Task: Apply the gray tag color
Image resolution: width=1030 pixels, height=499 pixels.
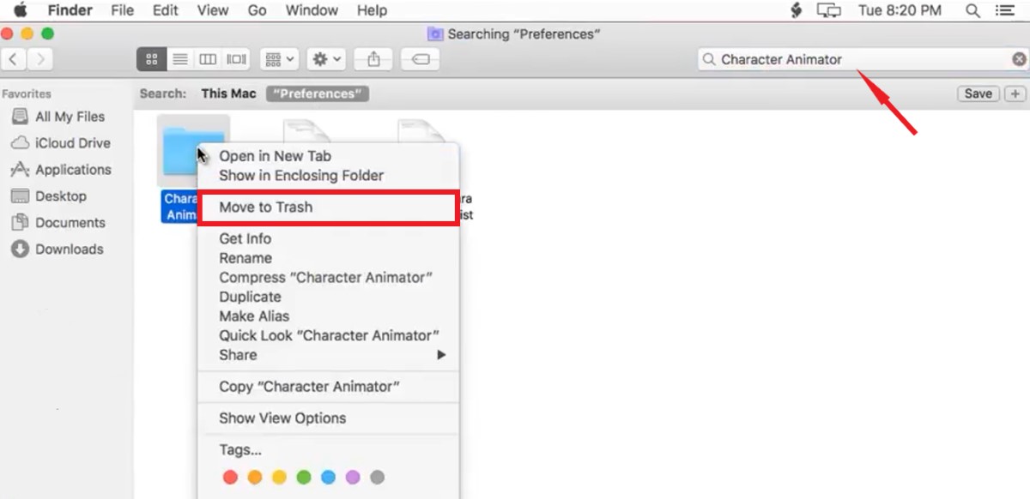Action: [377, 478]
